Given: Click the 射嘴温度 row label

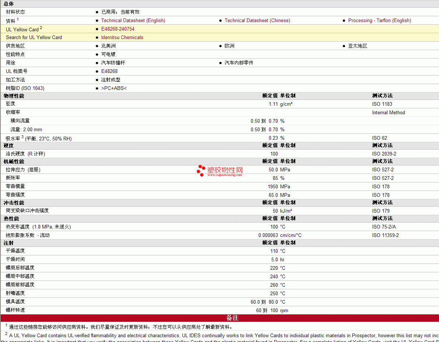Looking at the screenshot, I should click(x=15, y=293).
